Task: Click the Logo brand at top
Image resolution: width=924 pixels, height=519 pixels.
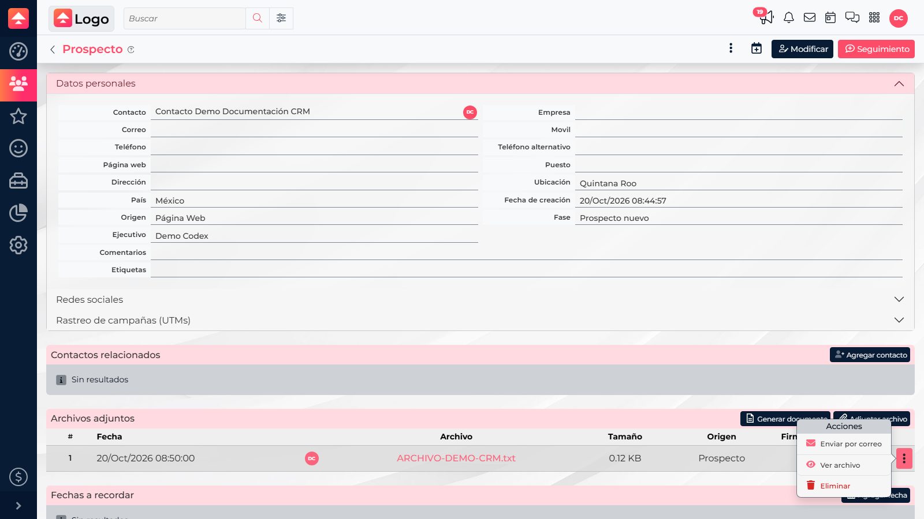Action: coord(81,18)
